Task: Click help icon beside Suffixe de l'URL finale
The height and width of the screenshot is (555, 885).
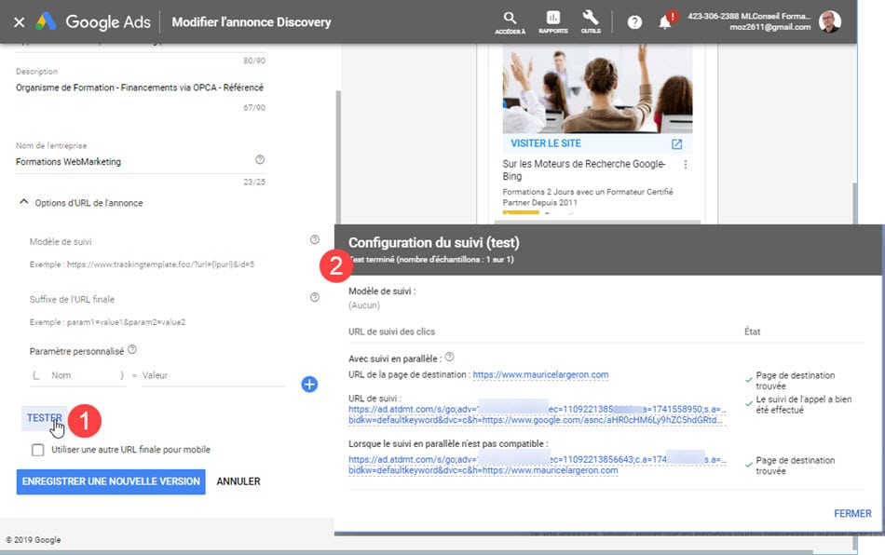Action: click(315, 298)
